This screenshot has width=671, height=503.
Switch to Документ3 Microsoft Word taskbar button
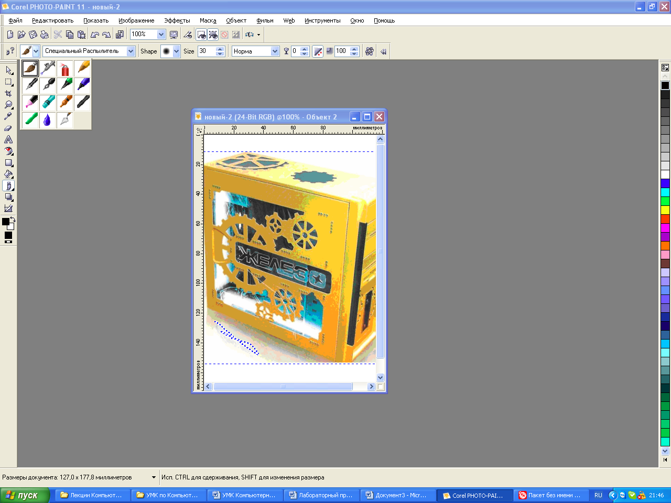398,495
